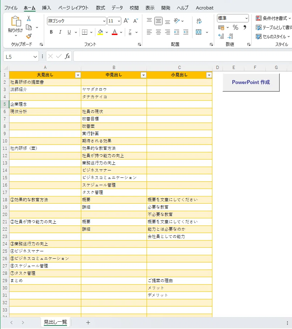The image size is (292, 329).
Task: Click Increase Decimal icon
Action: pyautogui.click(x=221, y=36)
